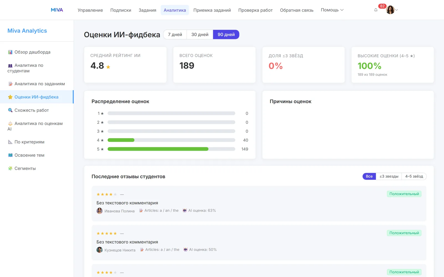Screen dimensions: 444x277
Task: Click the AI оценка: 63% robot icon
Action: [x=185, y=211]
